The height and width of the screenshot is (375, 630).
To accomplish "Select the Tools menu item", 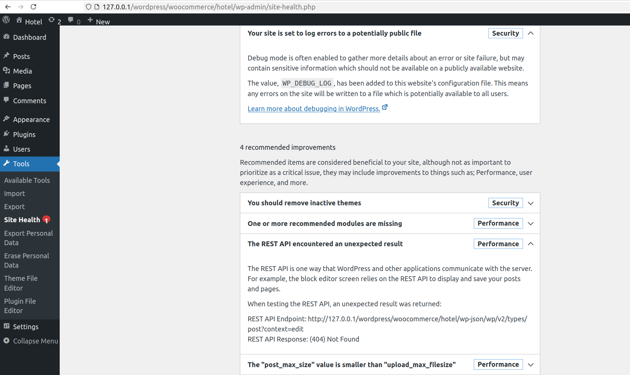I will click(30, 164).
